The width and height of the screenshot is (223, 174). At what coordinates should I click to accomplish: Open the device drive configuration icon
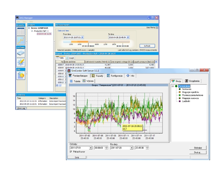click(20, 53)
